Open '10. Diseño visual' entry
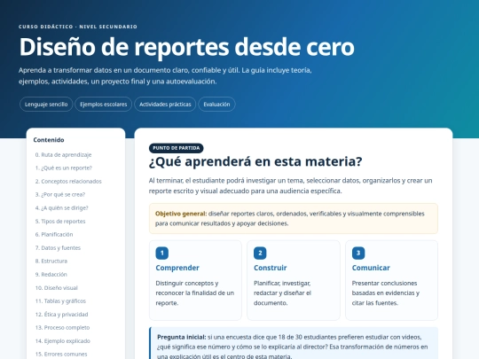 click(57, 288)
